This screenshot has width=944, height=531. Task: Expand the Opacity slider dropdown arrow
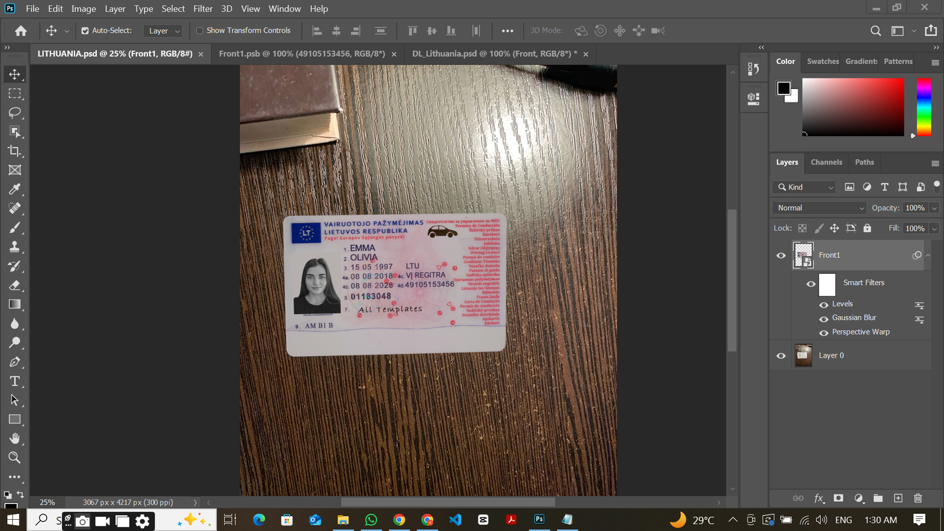(934, 208)
